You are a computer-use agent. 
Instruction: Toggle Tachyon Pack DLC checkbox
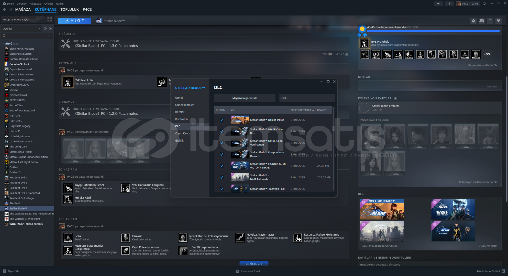(222, 189)
